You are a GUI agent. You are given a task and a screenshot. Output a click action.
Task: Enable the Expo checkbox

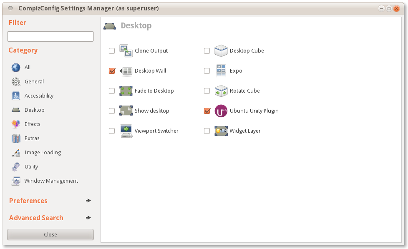207,71
